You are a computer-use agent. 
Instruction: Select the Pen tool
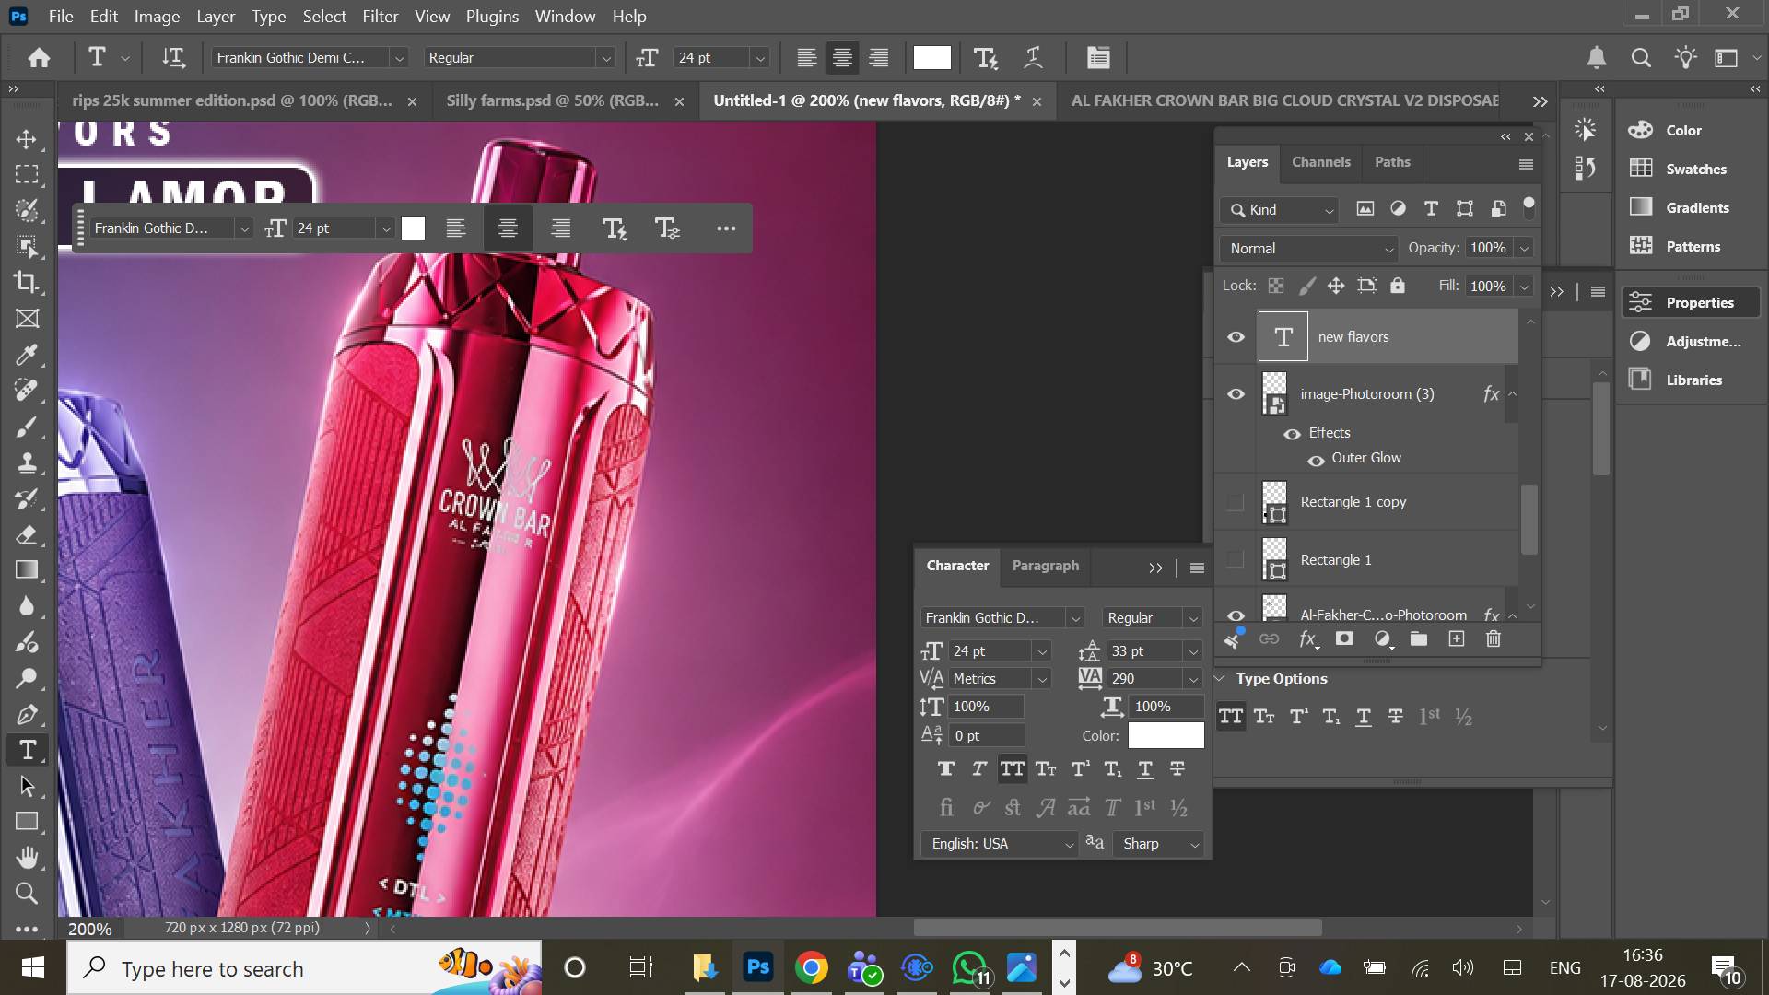click(27, 714)
